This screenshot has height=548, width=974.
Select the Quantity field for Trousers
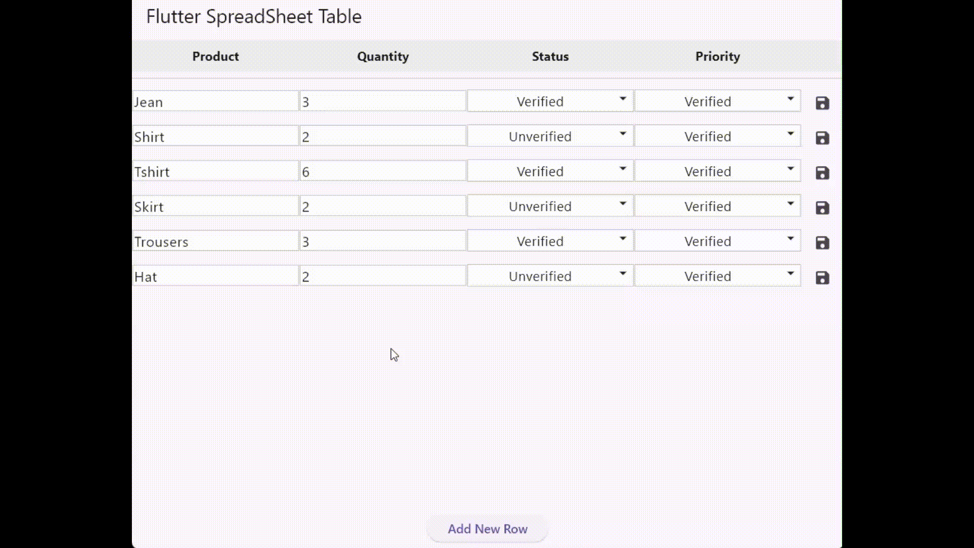point(382,241)
